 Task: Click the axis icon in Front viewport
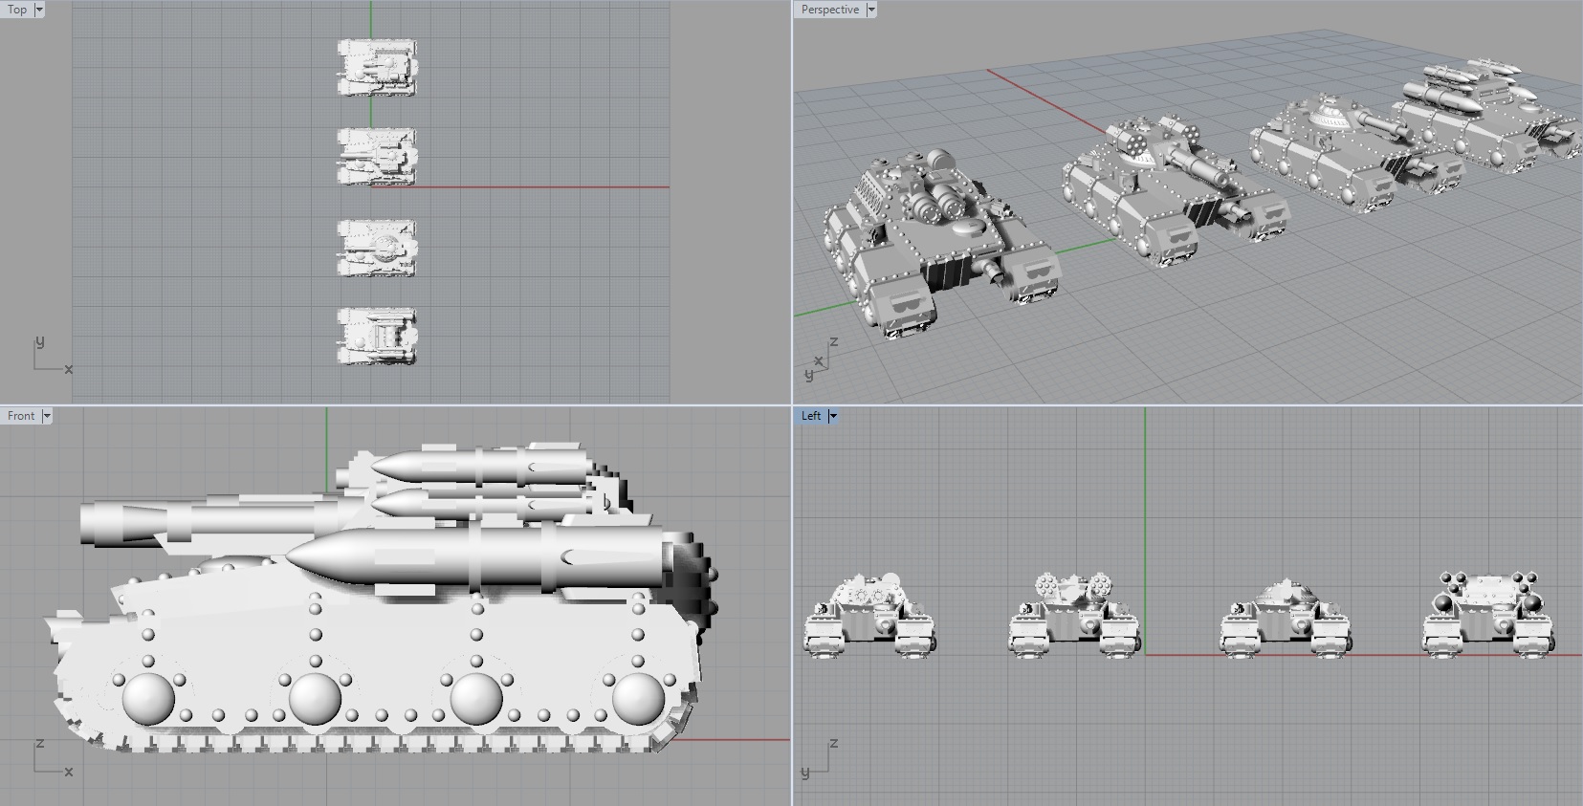(x=50, y=757)
